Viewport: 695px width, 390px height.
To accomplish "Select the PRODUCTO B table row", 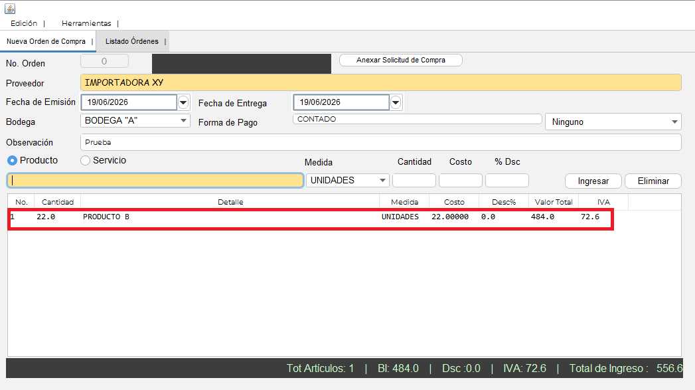I will [310, 217].
